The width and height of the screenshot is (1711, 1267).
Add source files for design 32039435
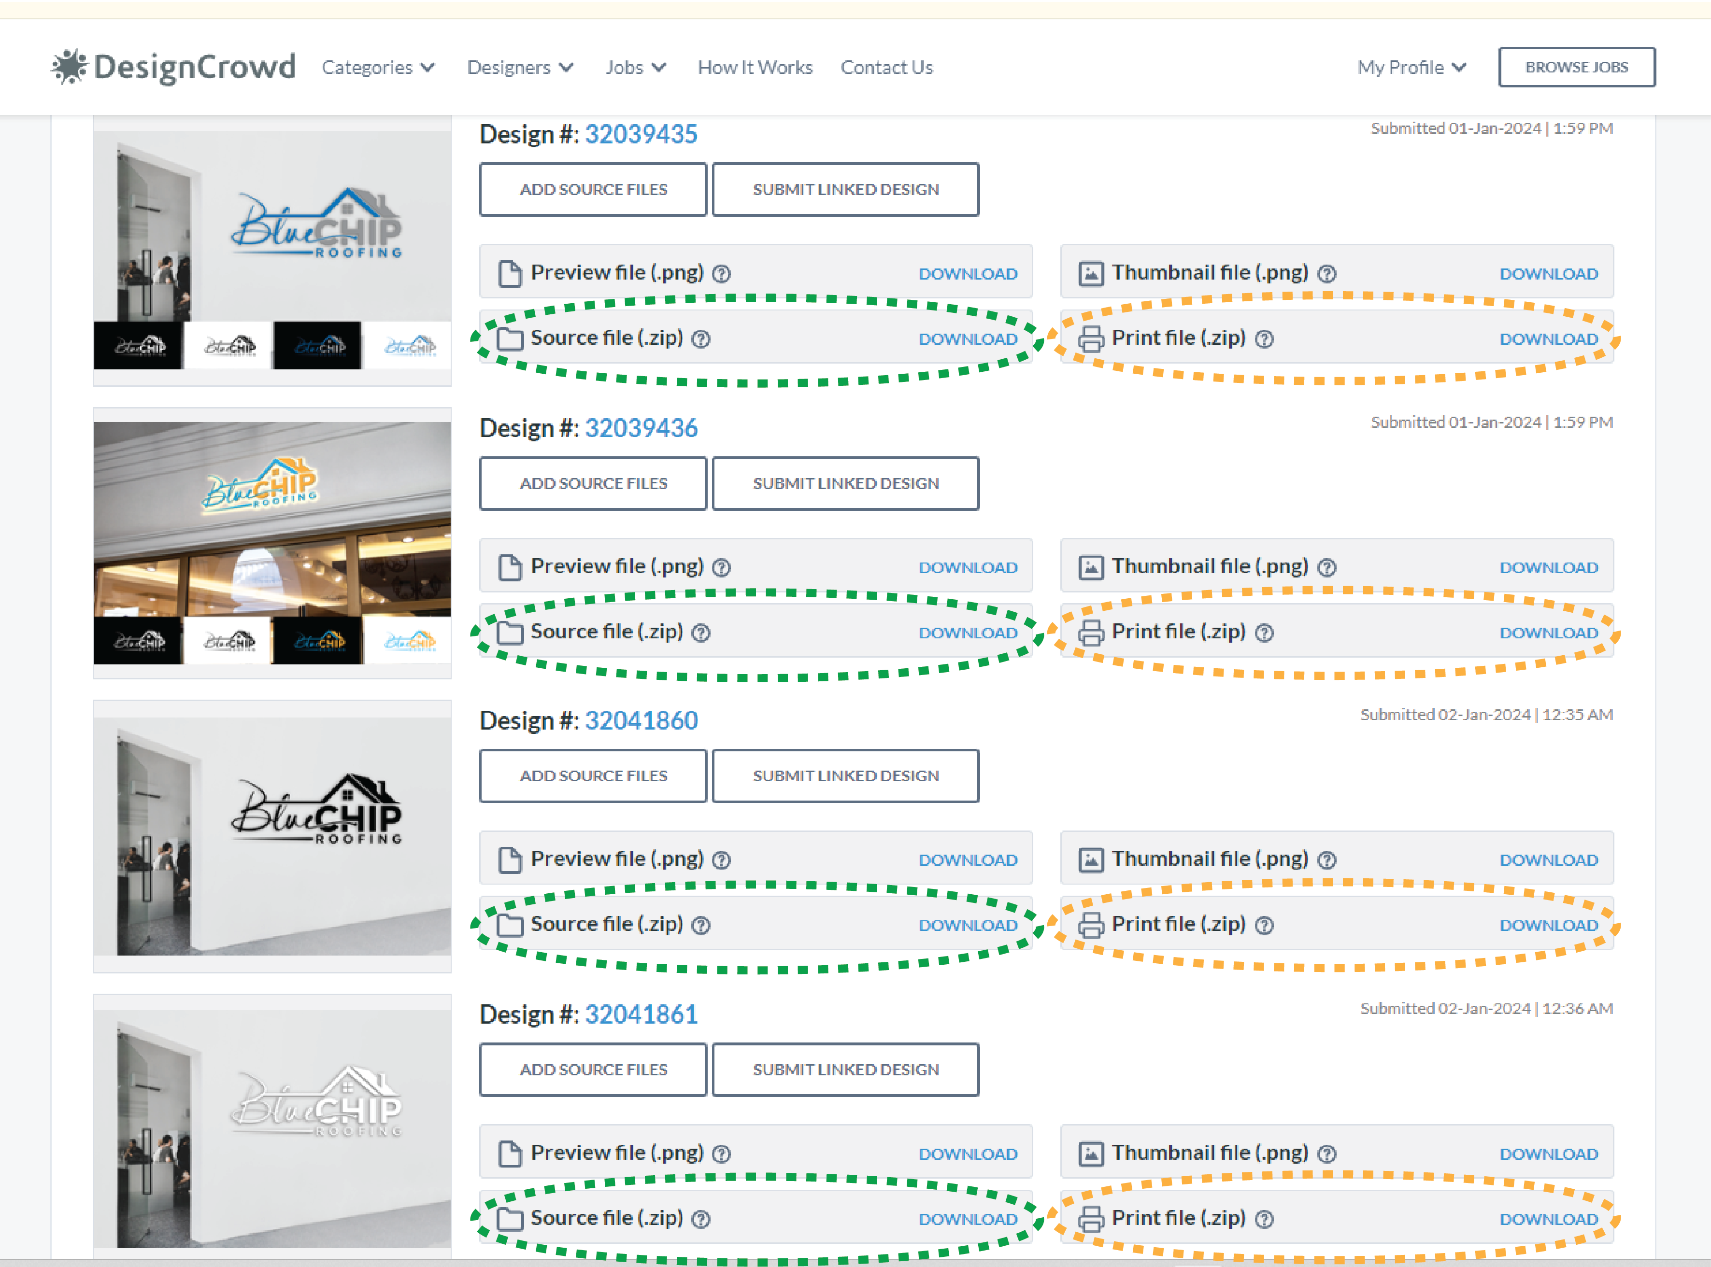click(x=593, y=189)
